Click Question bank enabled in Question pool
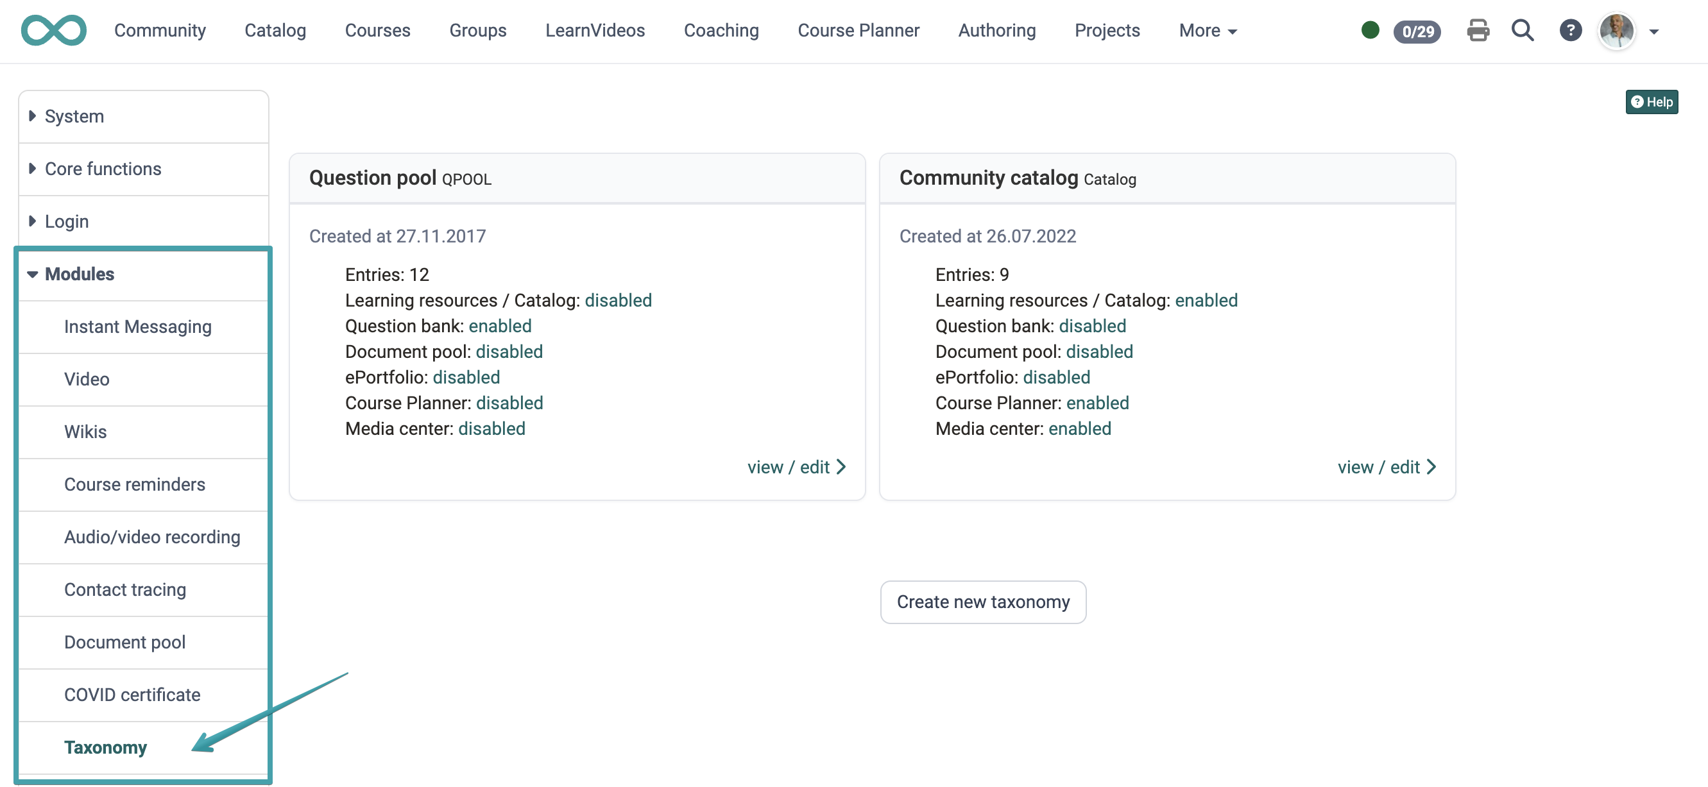This screenshot has height=787, width=1708. [500, 326]
